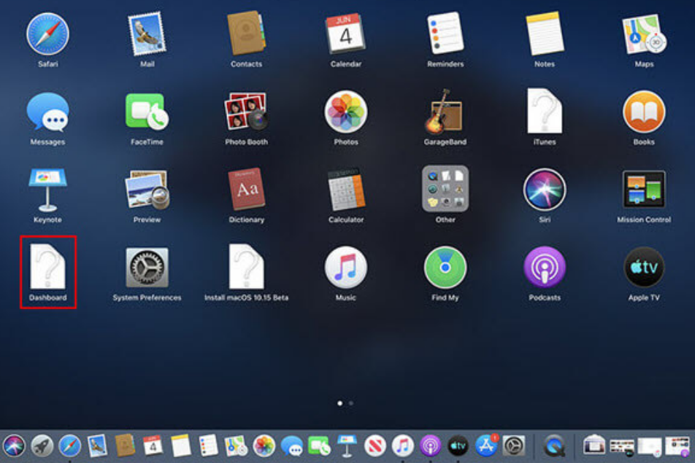Switch to second Launchpad page dot
The width and height of the screenshot is (695, 463).
click(351, 402)
